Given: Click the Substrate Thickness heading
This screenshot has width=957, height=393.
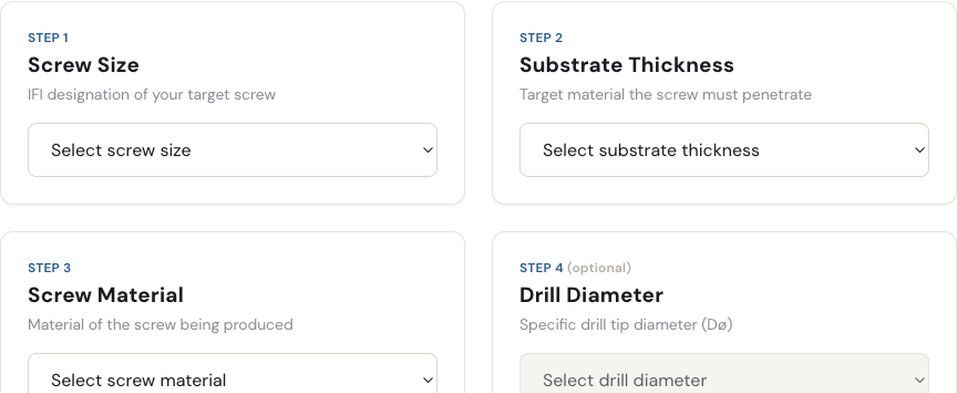Looking at the screenshot, I should (626, 65).
